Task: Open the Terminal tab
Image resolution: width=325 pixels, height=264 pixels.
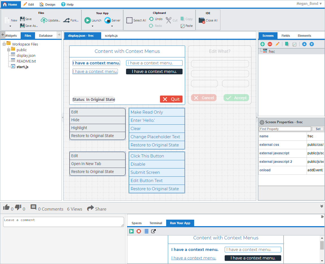Action: [x=156, y=223]
